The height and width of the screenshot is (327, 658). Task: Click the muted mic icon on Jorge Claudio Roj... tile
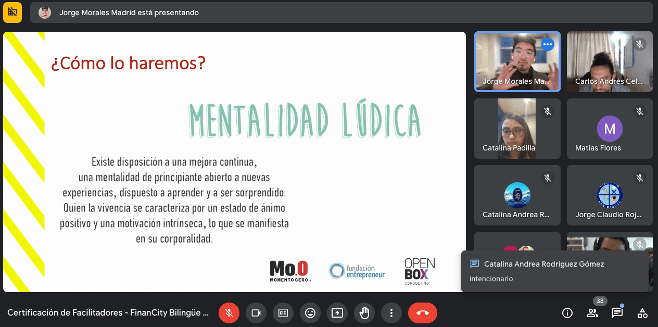(640, 178)
